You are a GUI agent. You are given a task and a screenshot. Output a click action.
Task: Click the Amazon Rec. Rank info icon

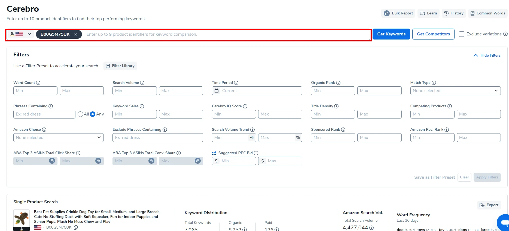pos(447,130)
